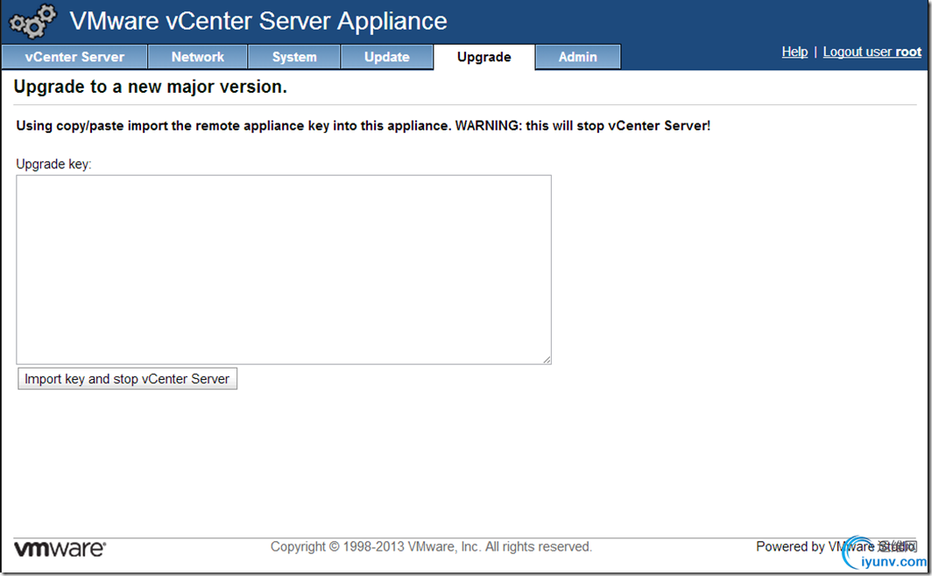The image size is (932, 576).
Task: Click the copyright notice text in footer
Action: (431, 546)
